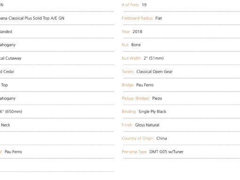Select the Cutaway body shape text
Image resolution: width=240 pixels, height=180 pixels.
click(13, 58)
